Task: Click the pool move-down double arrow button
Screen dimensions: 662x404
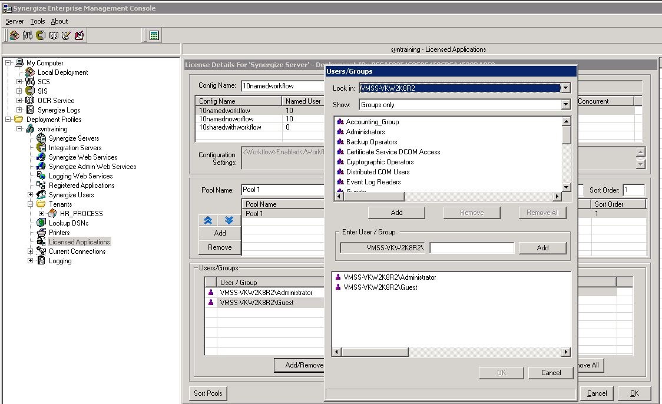Action: tap(229, 220)
